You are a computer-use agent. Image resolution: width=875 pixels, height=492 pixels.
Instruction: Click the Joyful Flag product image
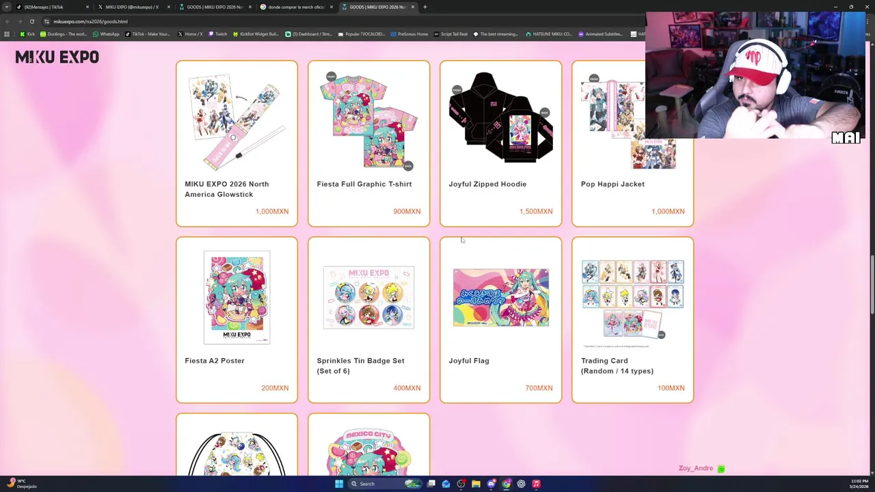coord(501,297)
